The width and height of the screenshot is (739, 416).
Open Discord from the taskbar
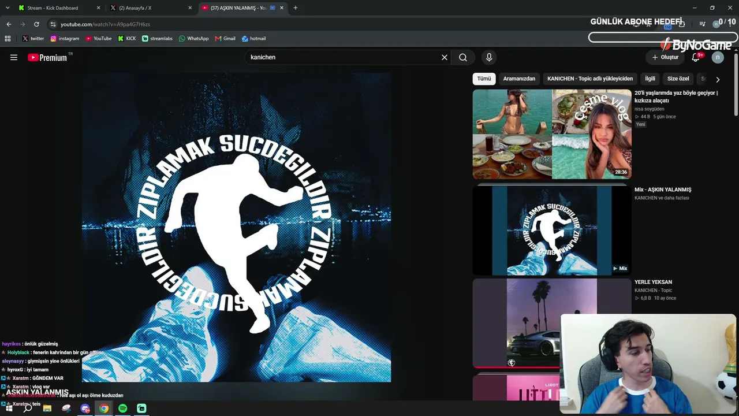pos(85,408)
